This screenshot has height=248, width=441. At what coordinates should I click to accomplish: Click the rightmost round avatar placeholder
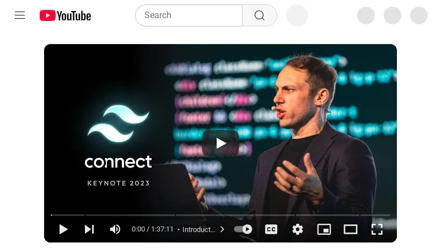coord(419,15)
